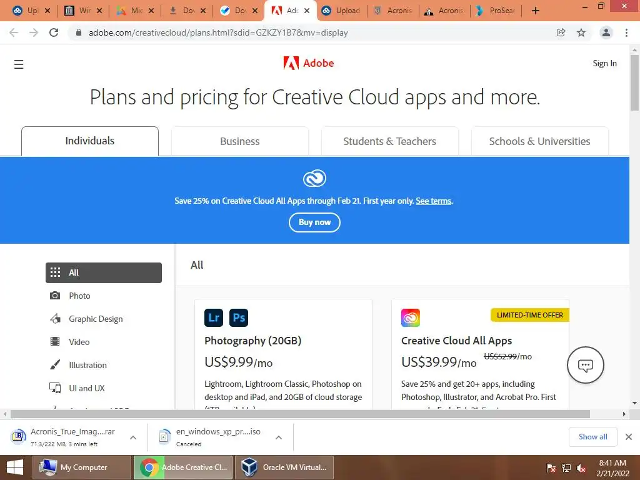The image size is (640, 480).
Task: Go back with browser back arrow
Action: click(x=14, y=32)
